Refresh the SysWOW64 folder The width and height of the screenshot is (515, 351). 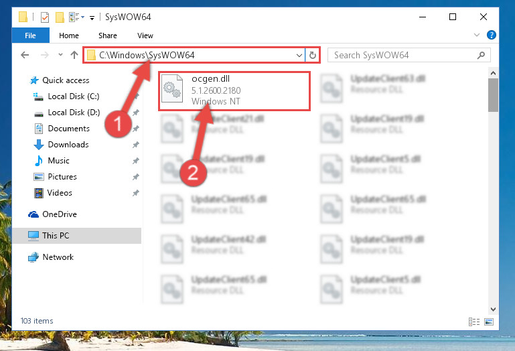pos(313,55)
